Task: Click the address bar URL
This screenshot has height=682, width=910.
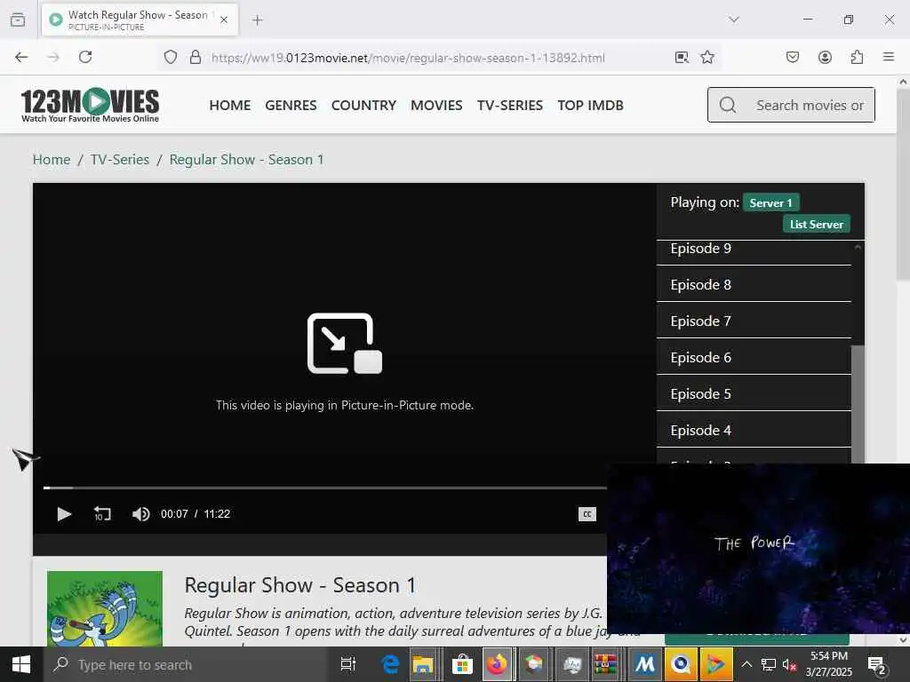Action: point(408,58)
